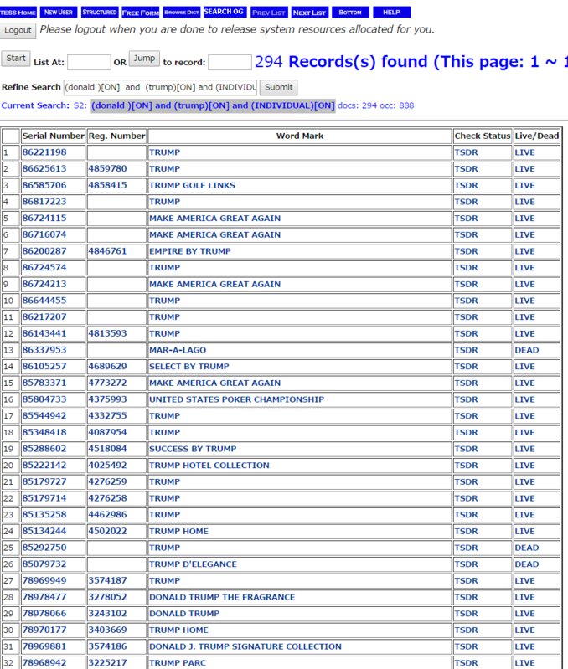This screenshot has width=568, height=669.
Task: Check TSDR for serial 86221198
Action: point(466,152)
